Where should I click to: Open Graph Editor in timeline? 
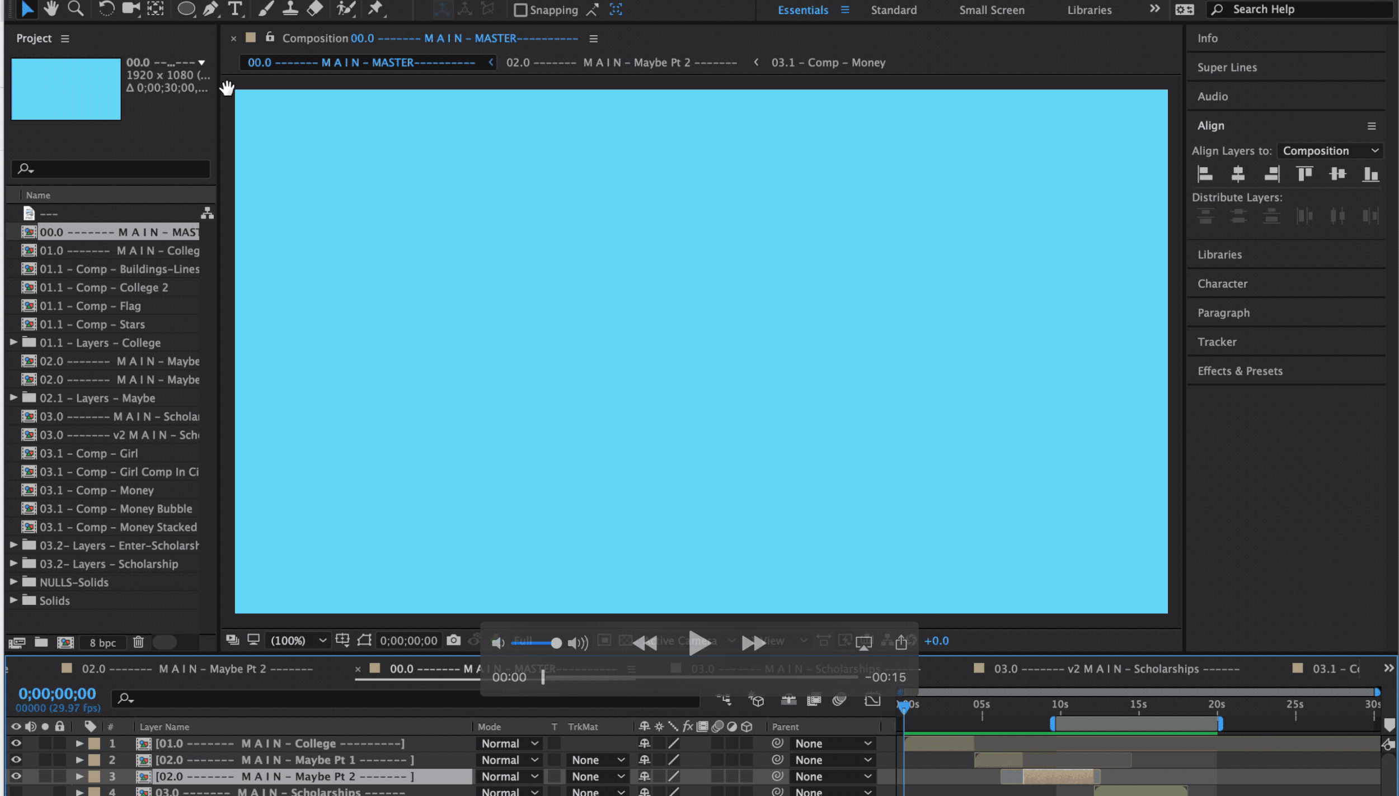click(x=872, y=700)
